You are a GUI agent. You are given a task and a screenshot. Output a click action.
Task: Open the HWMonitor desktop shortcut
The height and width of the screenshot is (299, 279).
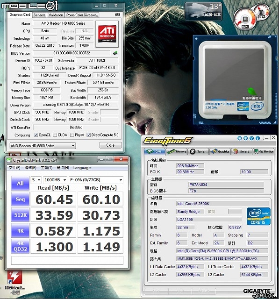point(14,282)
